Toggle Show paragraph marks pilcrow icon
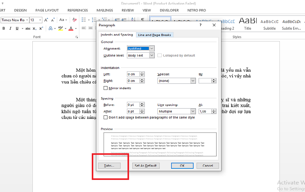The height and width of the screenshot is (192, 305). click(x=143, y=19)
